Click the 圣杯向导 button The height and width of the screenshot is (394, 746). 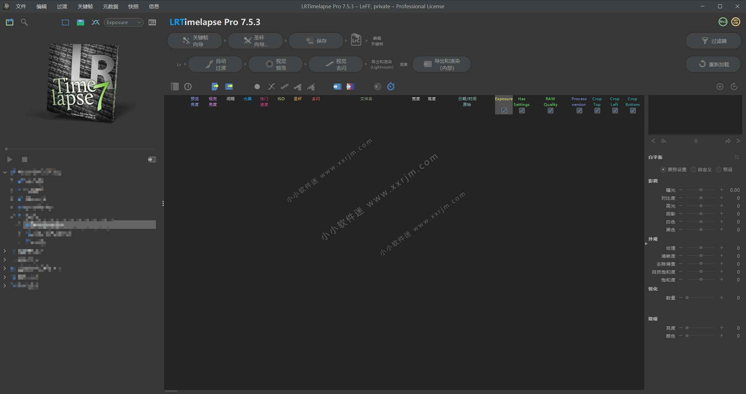pos(255,41)
